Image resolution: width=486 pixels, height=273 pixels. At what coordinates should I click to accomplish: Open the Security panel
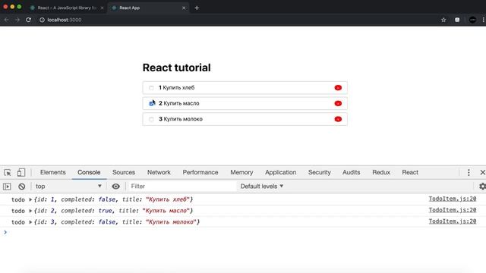pos(319,172)
